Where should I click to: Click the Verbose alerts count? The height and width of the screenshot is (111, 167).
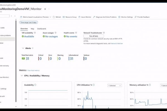[x=85, y=59]
